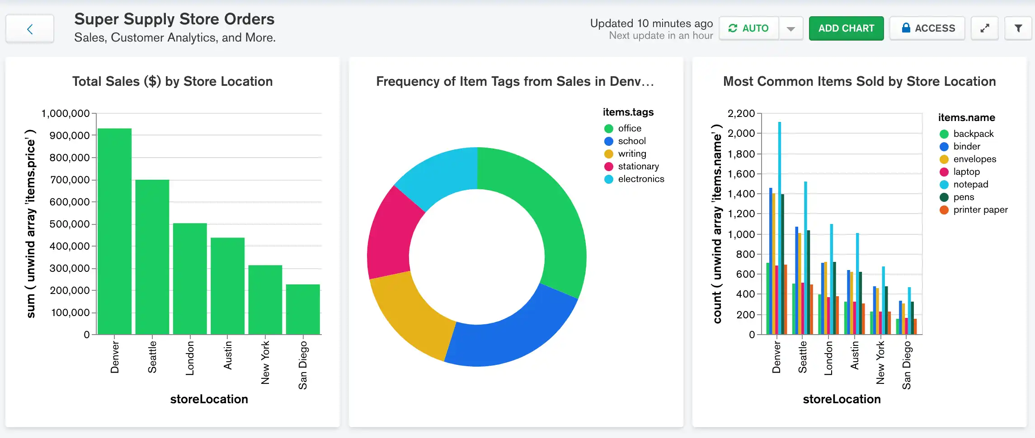The height and width of the screenshot is (438, 1035).
Task: Click the green office color swatch
Action: pyautogui.click(x=609, y=128)
